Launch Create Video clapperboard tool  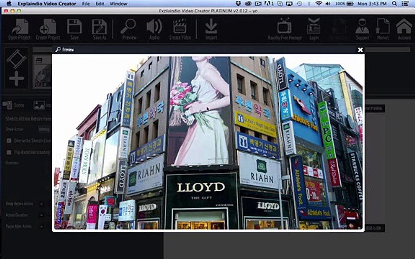[x=180, y=29]
